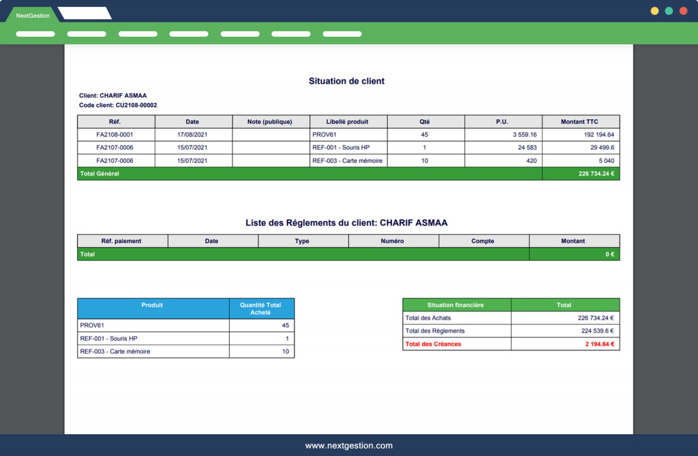
Task: Click amount 5 040
Action: pyautogui.click(x=606, y=161)
